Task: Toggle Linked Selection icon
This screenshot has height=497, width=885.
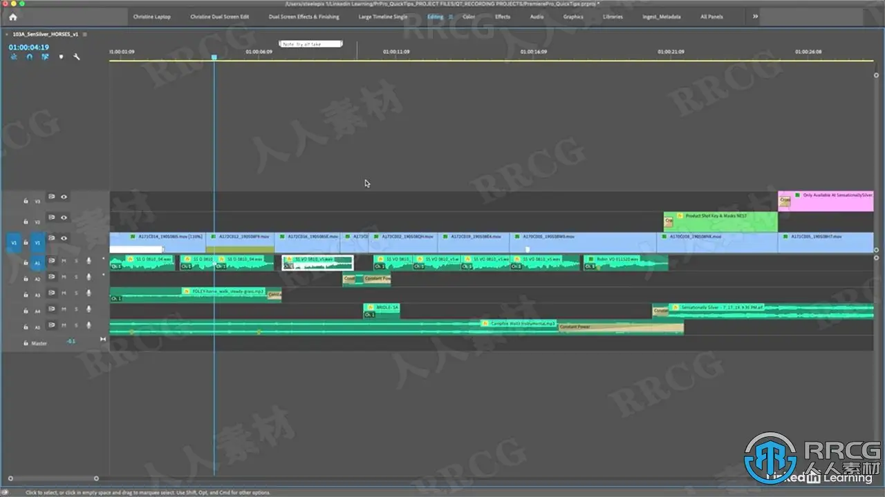Action: click(x=45, y=57)
